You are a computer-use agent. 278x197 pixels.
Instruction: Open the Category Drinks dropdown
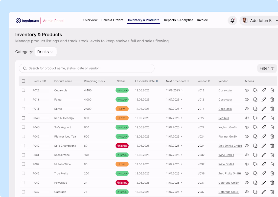click(x=45, y=52)
